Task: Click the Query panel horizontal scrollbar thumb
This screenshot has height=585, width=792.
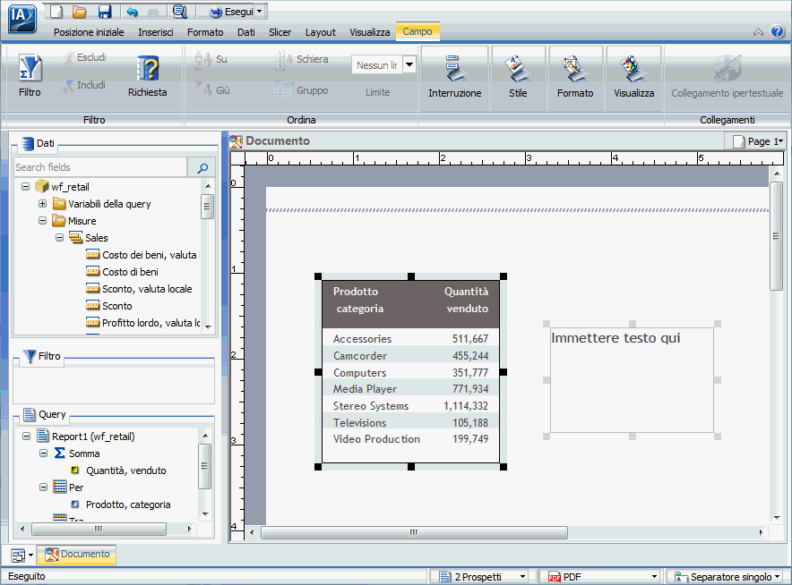Action: (99, 529)
